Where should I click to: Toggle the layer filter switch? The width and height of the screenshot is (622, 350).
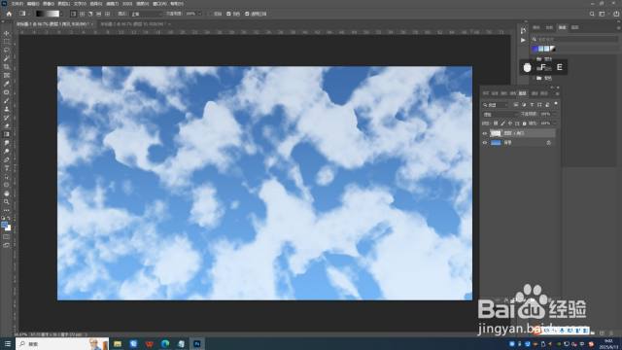tap(556, 104)
